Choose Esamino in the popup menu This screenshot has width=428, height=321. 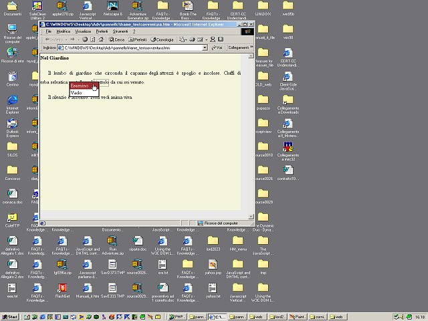point(84,86)
